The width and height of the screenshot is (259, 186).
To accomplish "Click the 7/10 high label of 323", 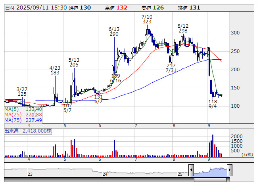I will click(147, 19).
